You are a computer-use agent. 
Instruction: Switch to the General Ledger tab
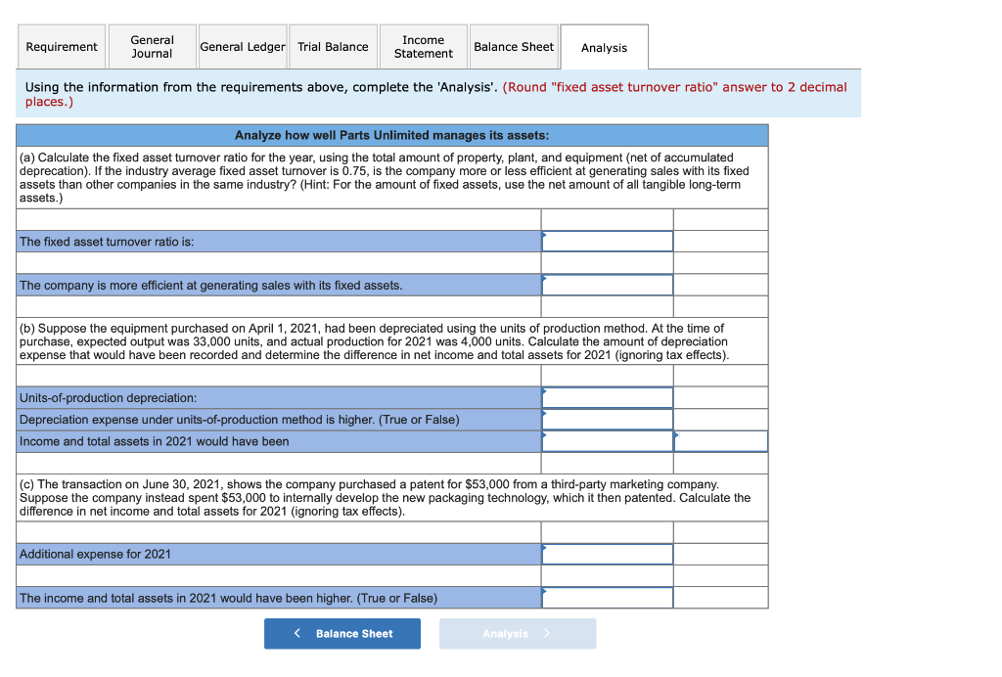(x=242, y=46)
